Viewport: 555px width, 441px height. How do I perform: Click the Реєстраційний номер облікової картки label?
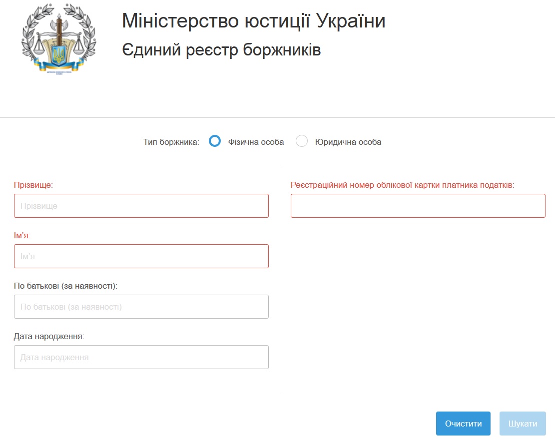[403, 185]
